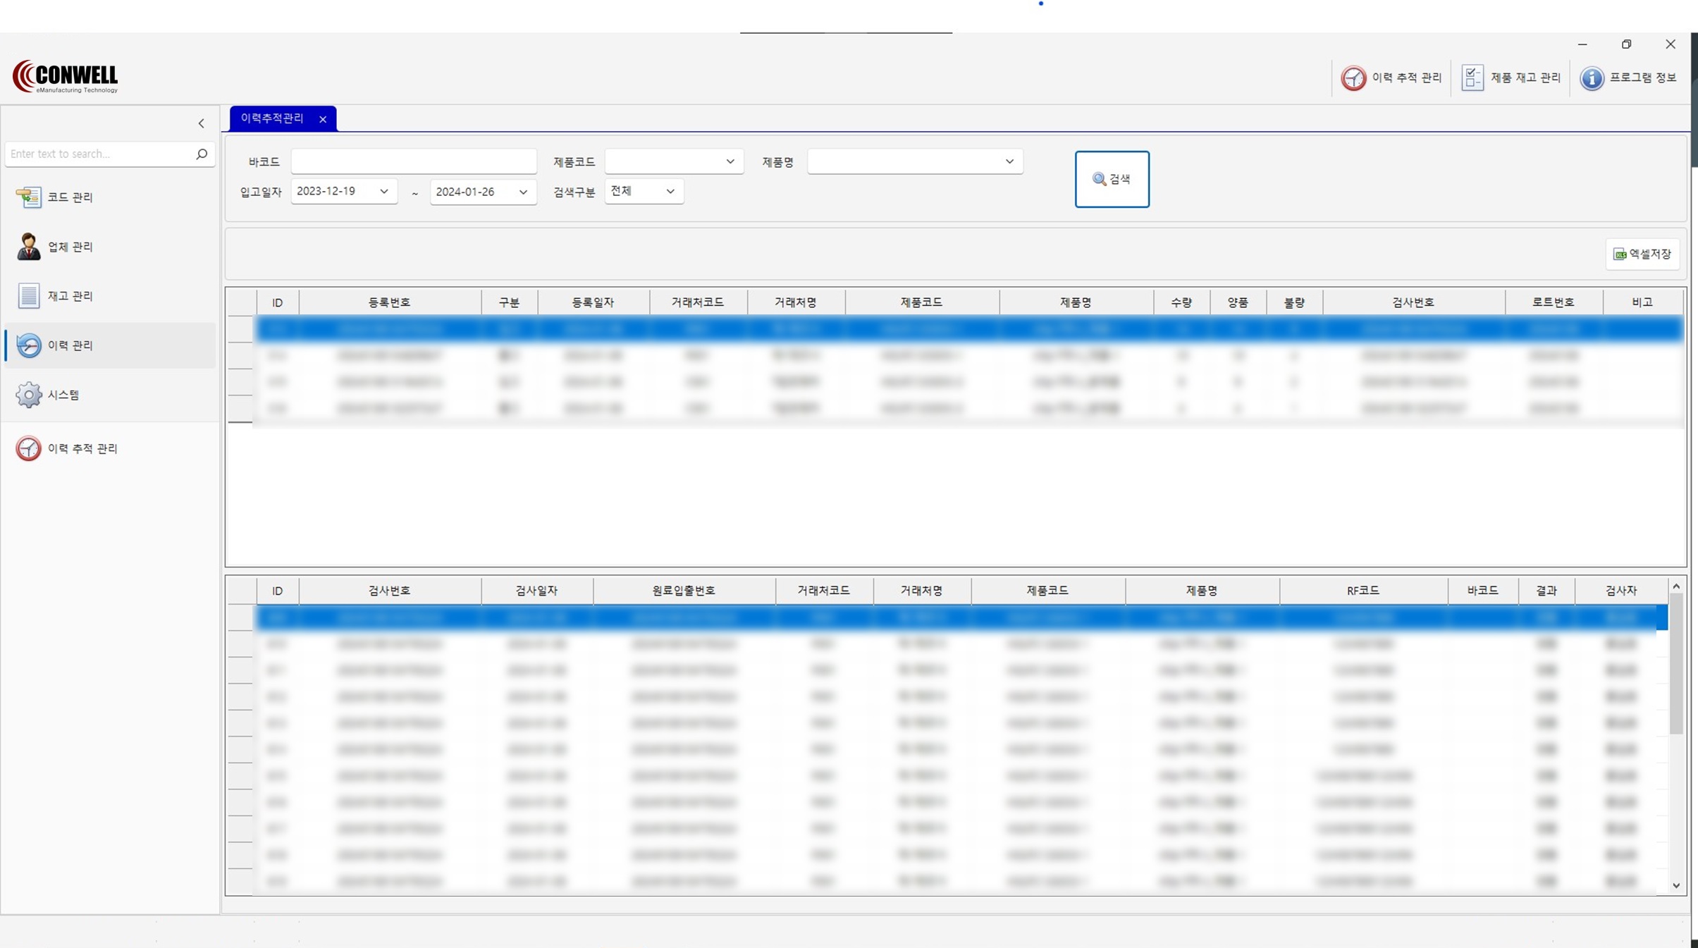Collapse the left sidebar with chevron
This screenshot has width=1698, height=948.
(x=202, y=123)
